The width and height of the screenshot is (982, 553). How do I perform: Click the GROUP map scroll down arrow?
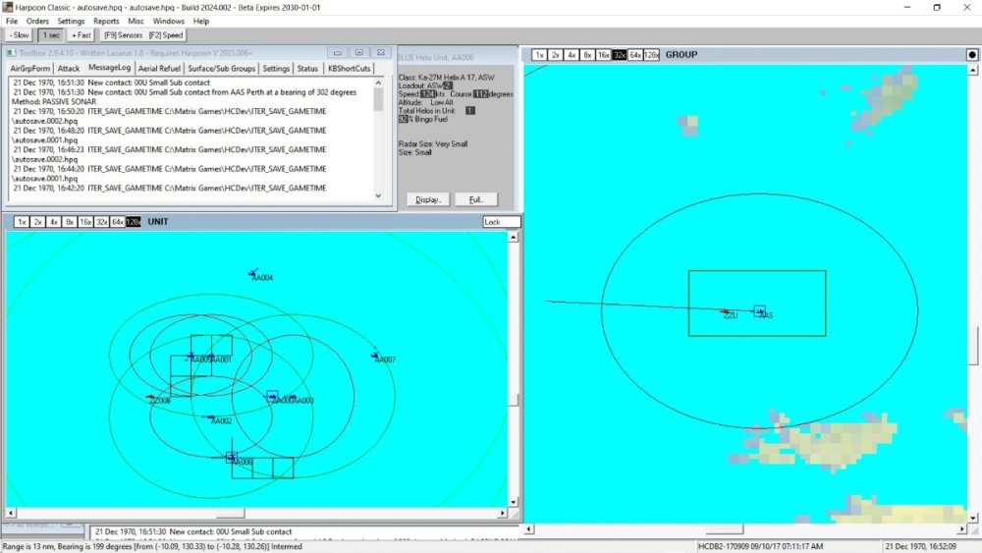(x=972, y=518)
